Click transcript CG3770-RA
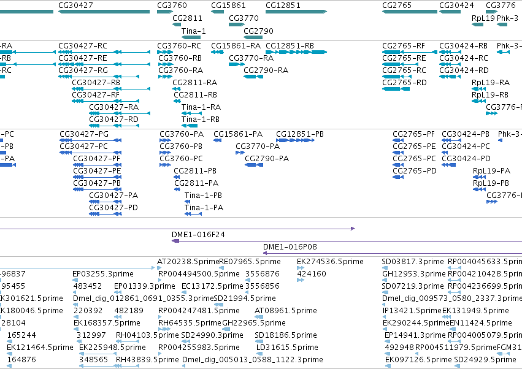 click(x=251, y=58)
